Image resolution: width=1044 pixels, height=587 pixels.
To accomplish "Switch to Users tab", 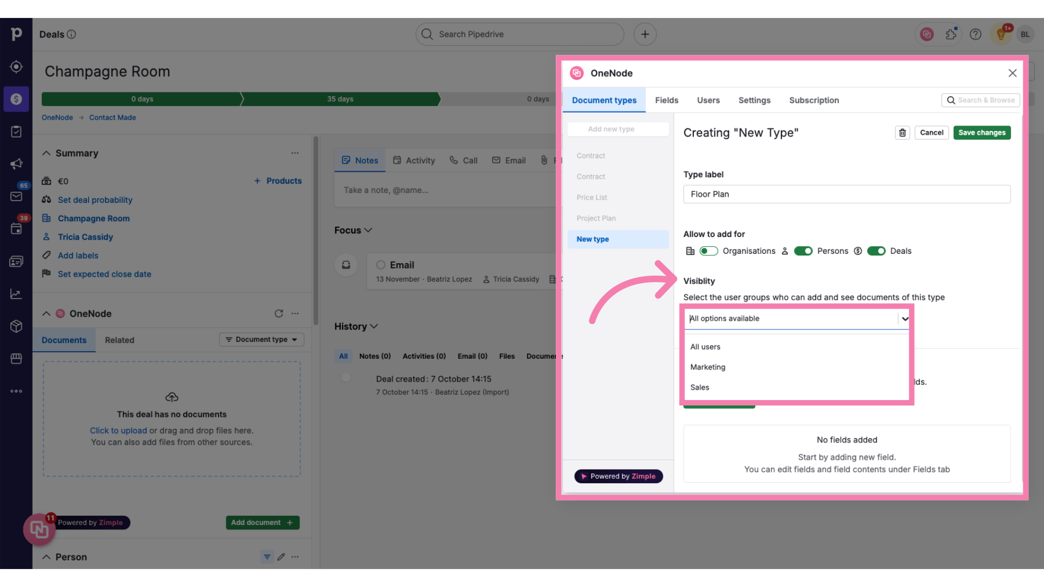I will click(x=709, y=101).
